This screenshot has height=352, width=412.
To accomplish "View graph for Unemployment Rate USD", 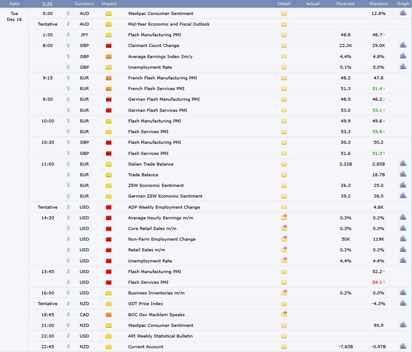I will [403, 260].
